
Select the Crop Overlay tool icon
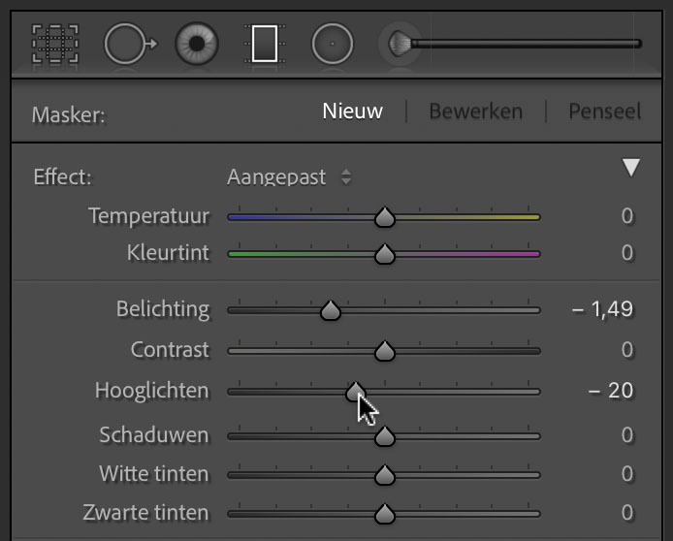point(55,44)
